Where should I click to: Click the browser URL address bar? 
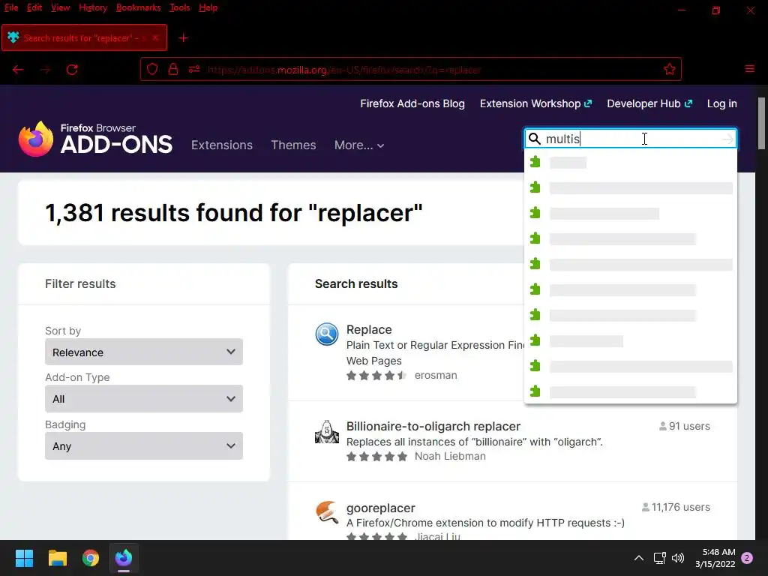410,70
